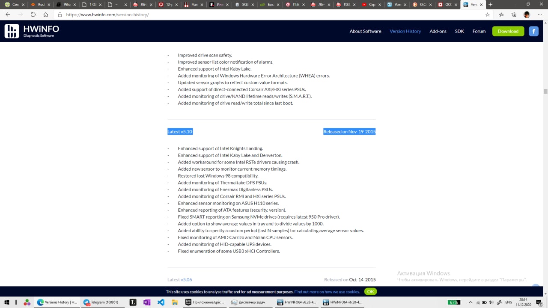This screenshot has height=308, width=548.
Task: Reload the page with the refresh icon
Action: tap(33, 15)
